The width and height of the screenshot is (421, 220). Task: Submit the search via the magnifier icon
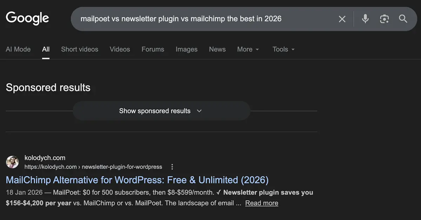click(403, 19)
